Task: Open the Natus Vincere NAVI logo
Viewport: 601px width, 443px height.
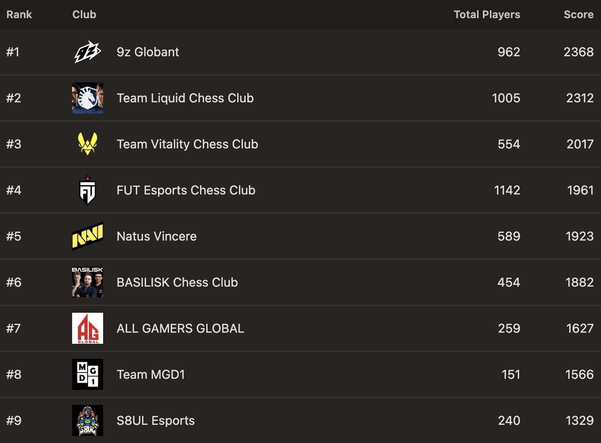Action: [x=88, y=236]
